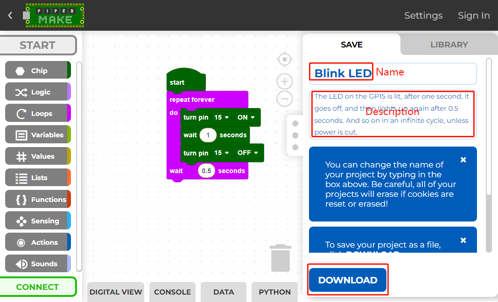This screenshot has height=302, width=498.
Task: Click the CONNECT button
Action: tap(38, 287)
